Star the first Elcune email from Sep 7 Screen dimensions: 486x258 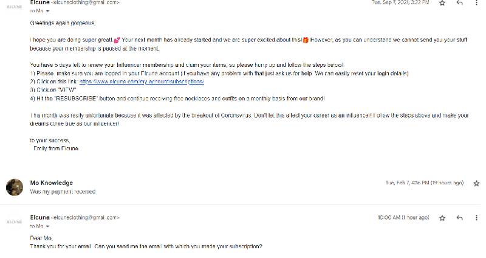442,3
